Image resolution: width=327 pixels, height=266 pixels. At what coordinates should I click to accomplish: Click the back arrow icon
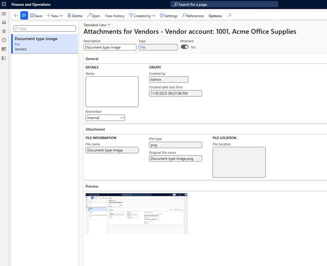coord(16,16)
